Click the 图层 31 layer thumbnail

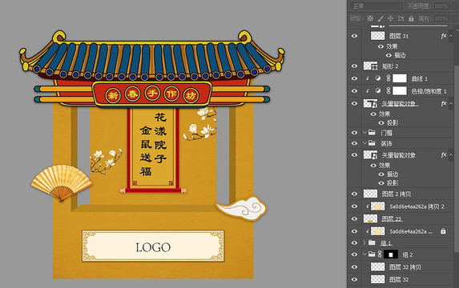coord(377,36)
